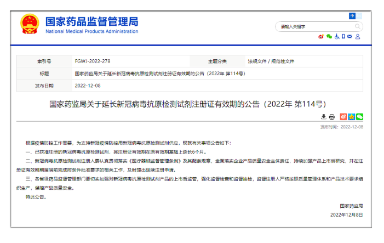Share article to Weibo (red icon)

343,116
